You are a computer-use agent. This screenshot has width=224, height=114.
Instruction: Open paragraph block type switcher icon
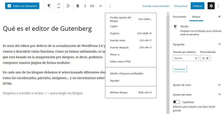coord(49,6)
